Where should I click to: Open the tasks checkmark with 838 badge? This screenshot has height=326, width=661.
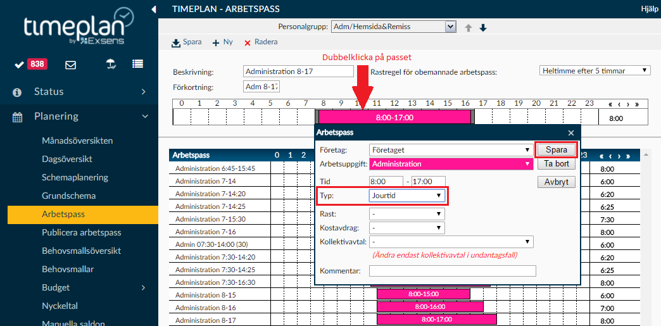pyautogui.click(x=31, y=64)
